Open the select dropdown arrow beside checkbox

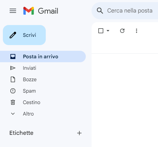click(x=108, y=31)
